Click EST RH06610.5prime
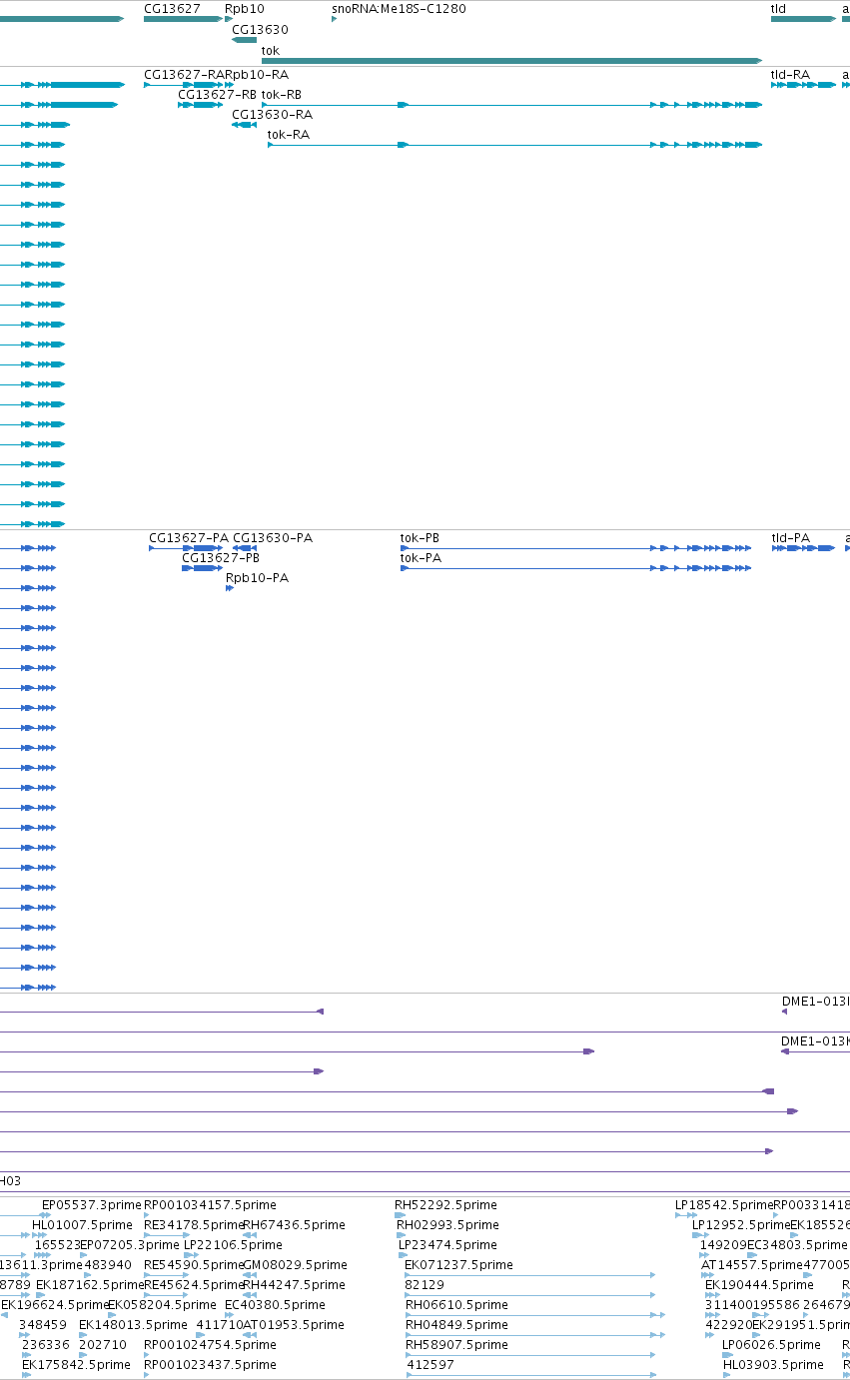Viewport: 850px width, 1380px height. click(456, 1305)
